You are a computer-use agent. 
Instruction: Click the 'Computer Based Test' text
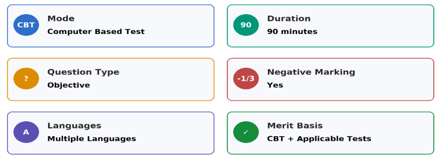click(96, 31)
